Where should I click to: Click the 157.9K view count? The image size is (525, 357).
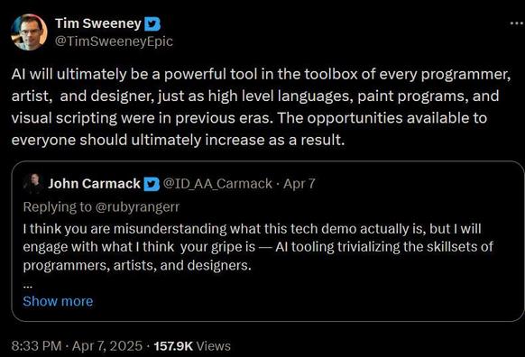pos(173,346)
